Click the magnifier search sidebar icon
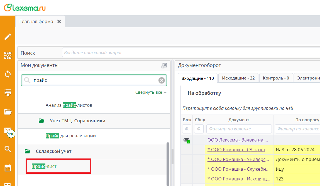Image resolution: width=320 pixels, height=186 pixels. point(8,149)
